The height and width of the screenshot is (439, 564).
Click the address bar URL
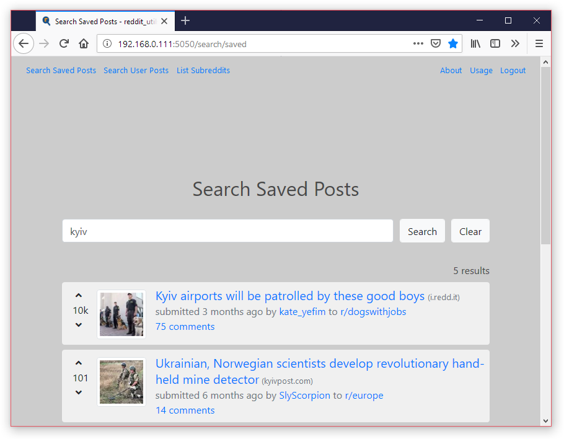click(182, 44)
